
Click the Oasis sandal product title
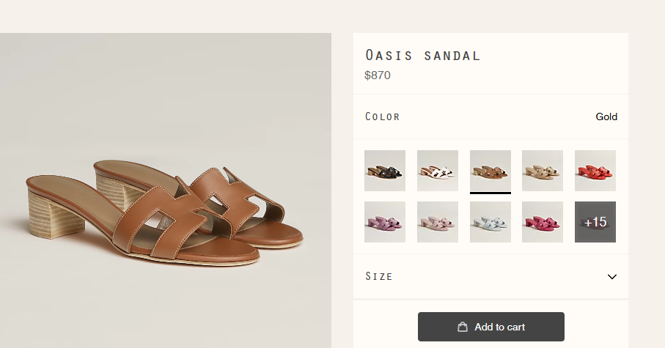pos(423,56)
